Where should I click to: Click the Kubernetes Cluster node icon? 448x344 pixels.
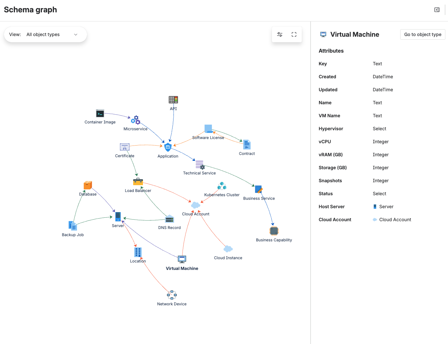(222, 185)
